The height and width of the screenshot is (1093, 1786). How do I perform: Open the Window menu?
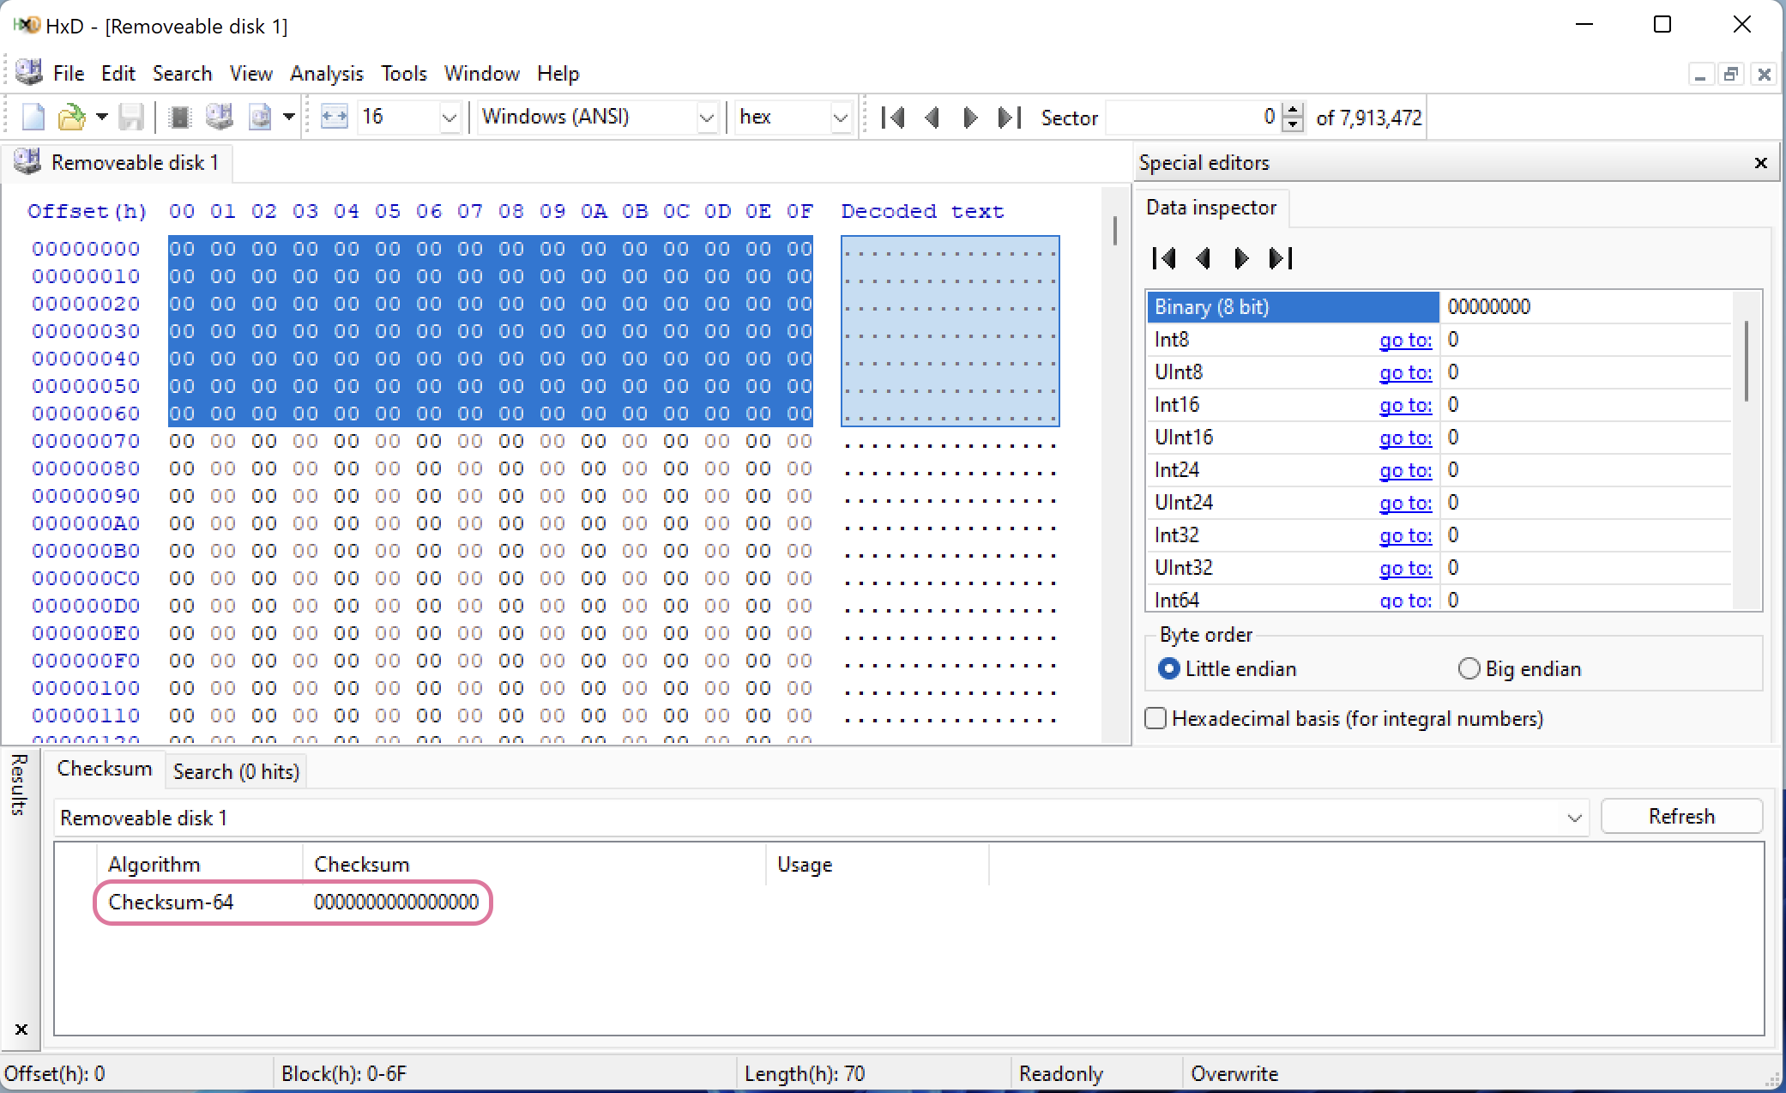click(481, 74)
